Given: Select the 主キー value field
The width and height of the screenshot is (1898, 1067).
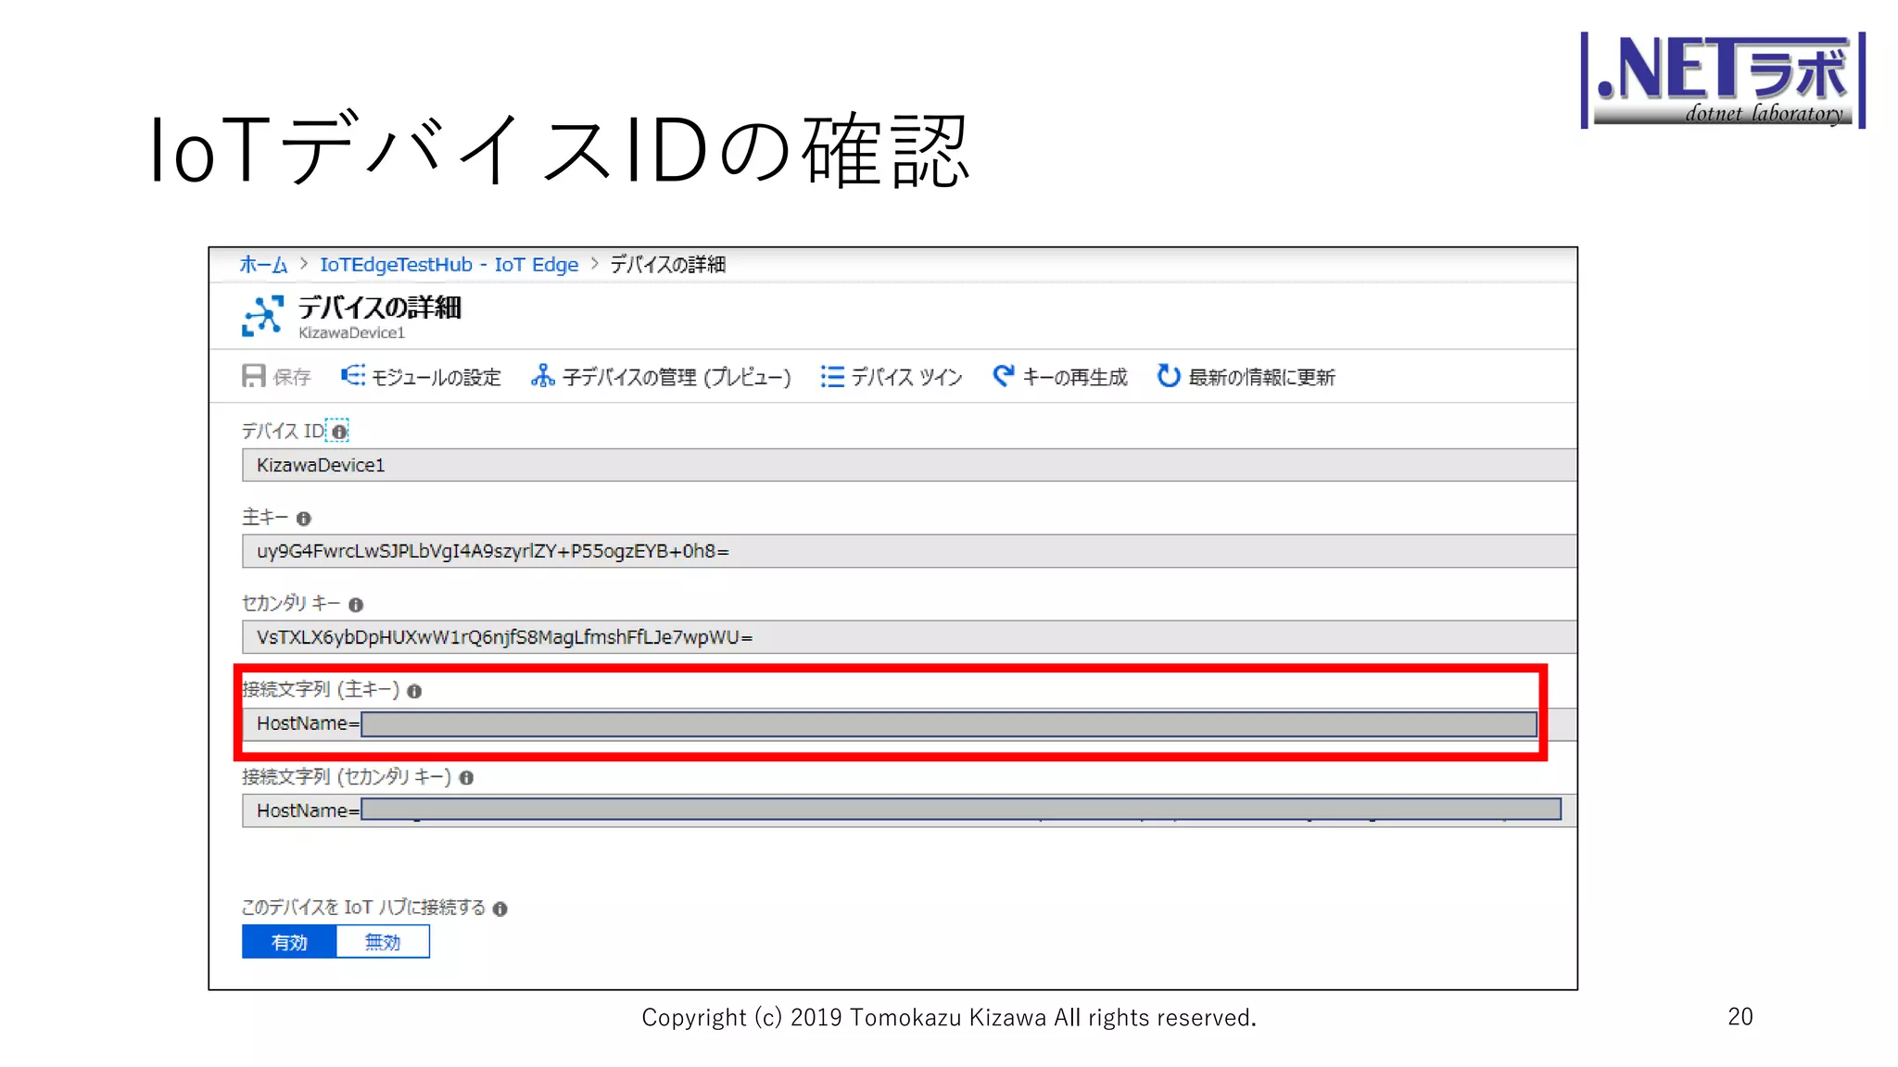Looking at the screenshot, I should (x=909, y=551).
